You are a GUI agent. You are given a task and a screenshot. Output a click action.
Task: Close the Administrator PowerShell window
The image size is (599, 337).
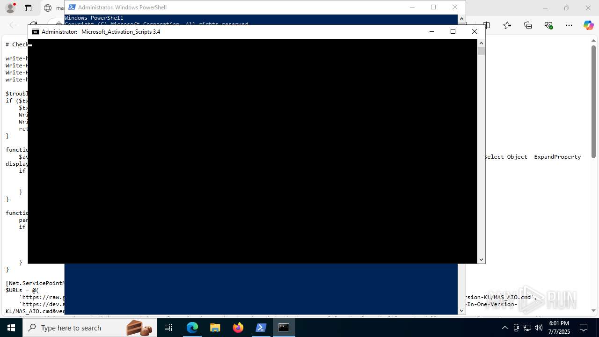click(454, 7)
